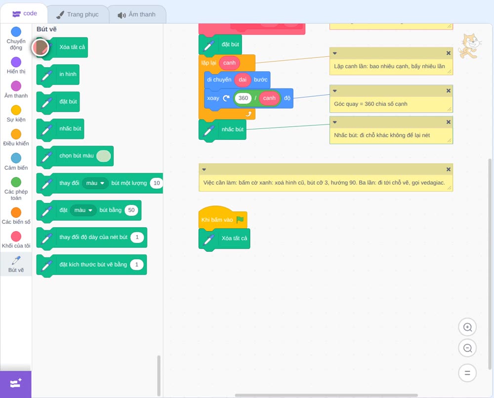Click the 10 value in thay đổi màu block

157,183
